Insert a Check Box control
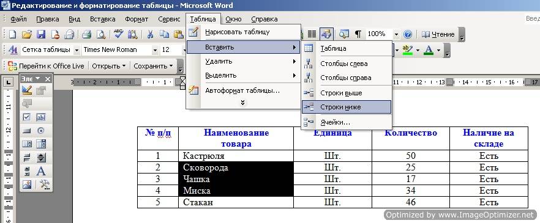The height and width of the screenshot is (223, 540). [27, 117]
